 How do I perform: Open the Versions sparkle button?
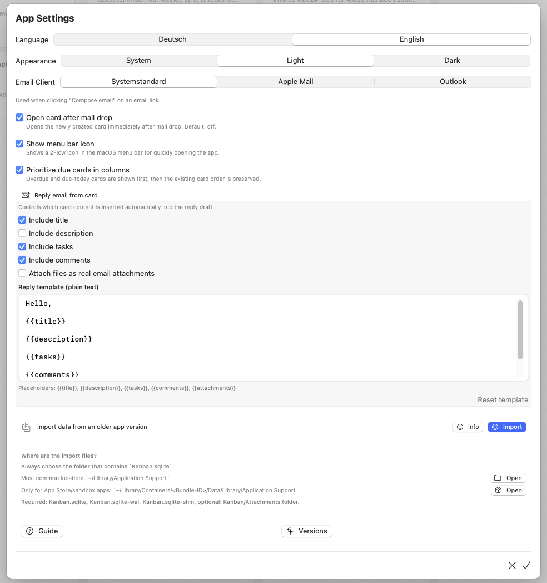[x=306, y=531]
